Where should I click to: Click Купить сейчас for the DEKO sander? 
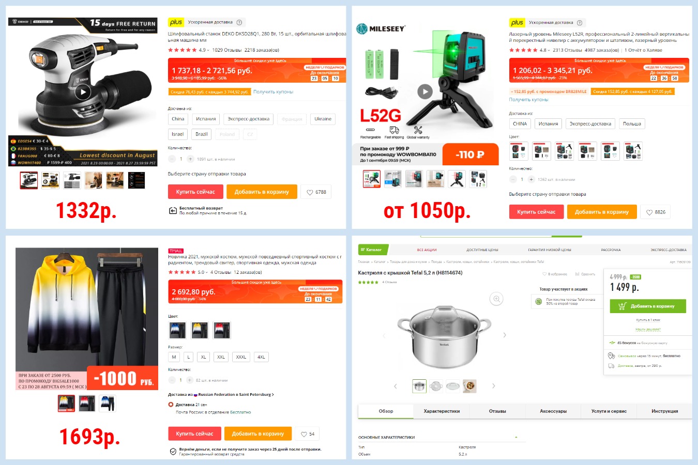click(195, 192)
